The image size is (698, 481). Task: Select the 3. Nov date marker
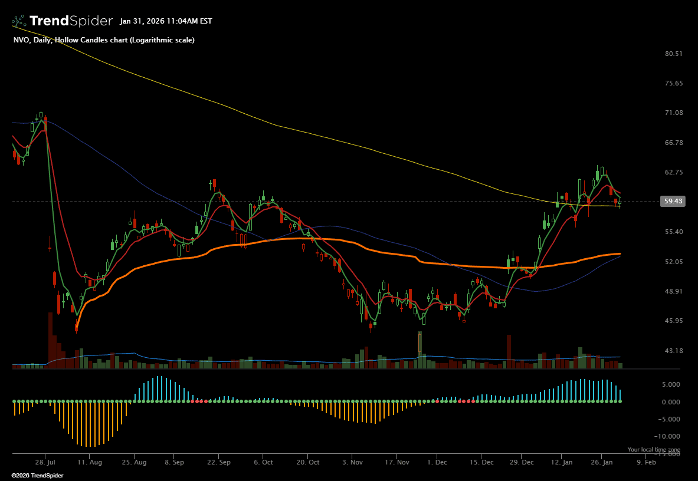pyautogui.click(x=352, y=463)
